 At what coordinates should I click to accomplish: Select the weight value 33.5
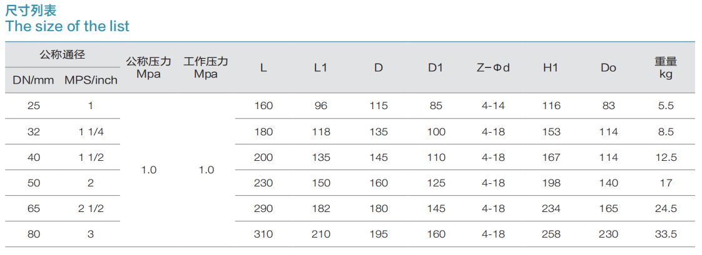pos(666,234)
